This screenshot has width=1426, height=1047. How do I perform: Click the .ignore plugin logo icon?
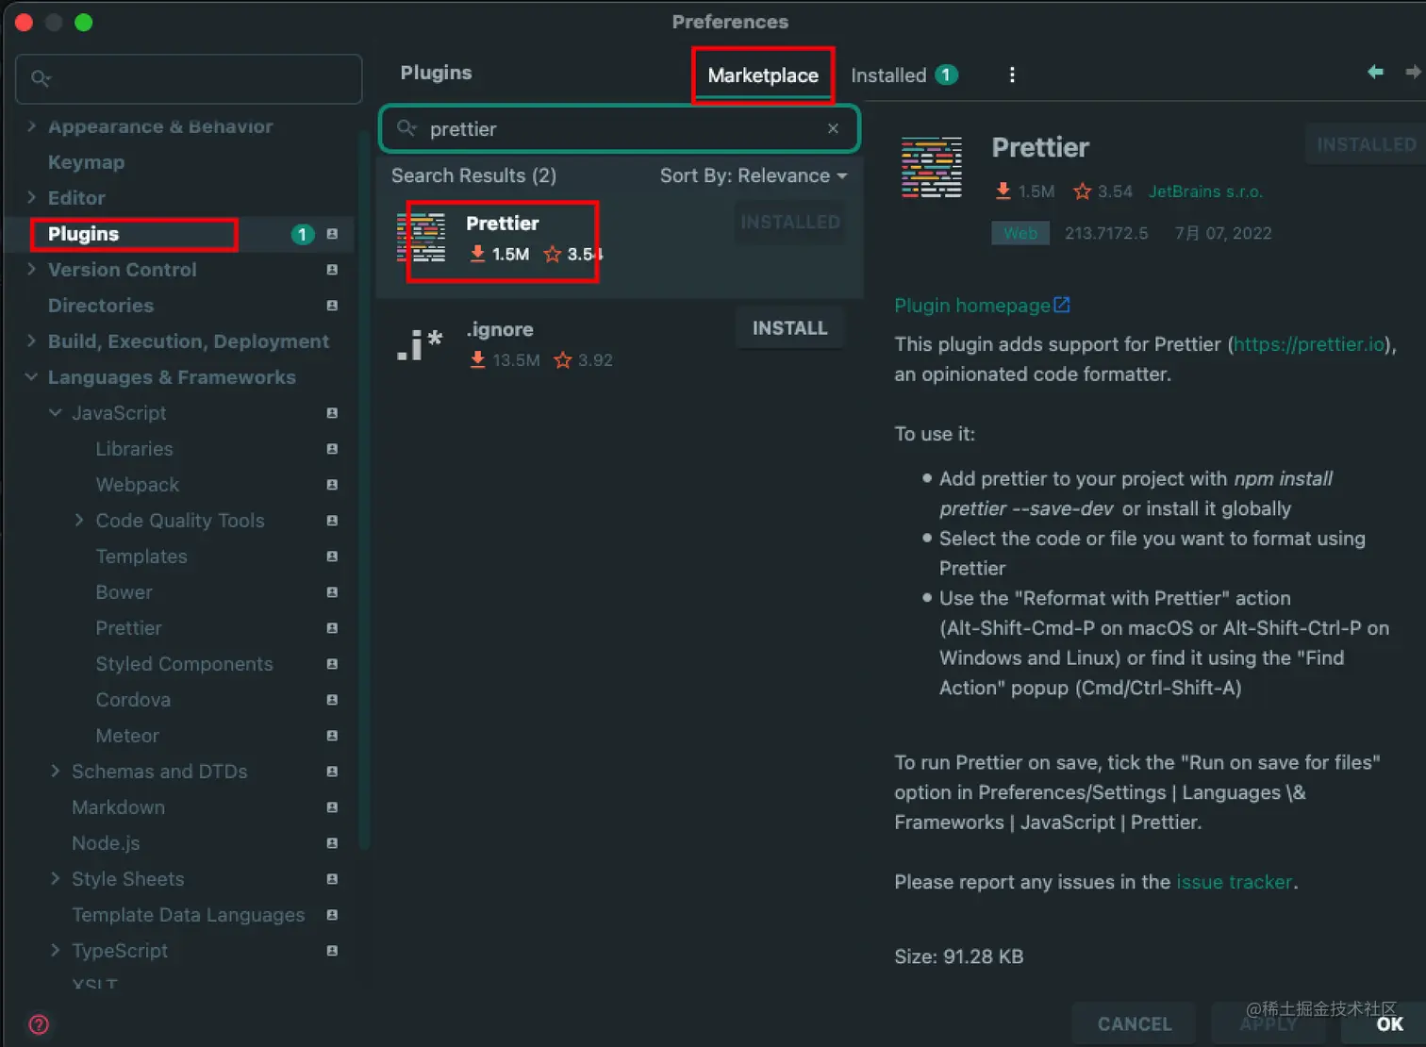(420, 344)
